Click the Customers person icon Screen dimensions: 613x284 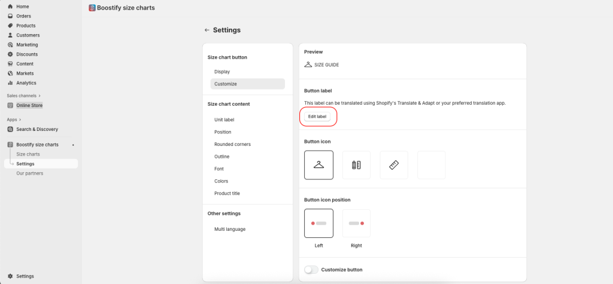click(x=10, y=35)
